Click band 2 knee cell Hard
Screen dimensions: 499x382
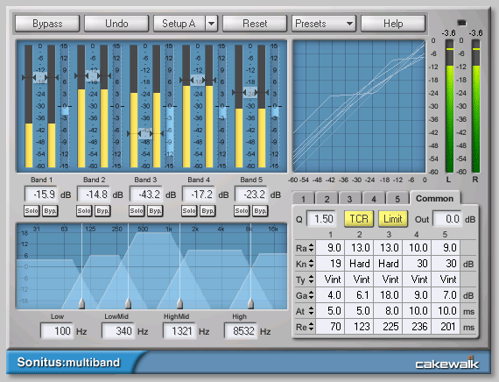click(359, 264)
